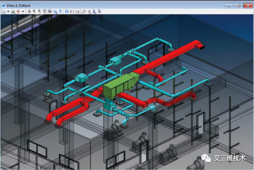
Task: Click the yellow magnifier zoom icon
Action: point(13,12)
